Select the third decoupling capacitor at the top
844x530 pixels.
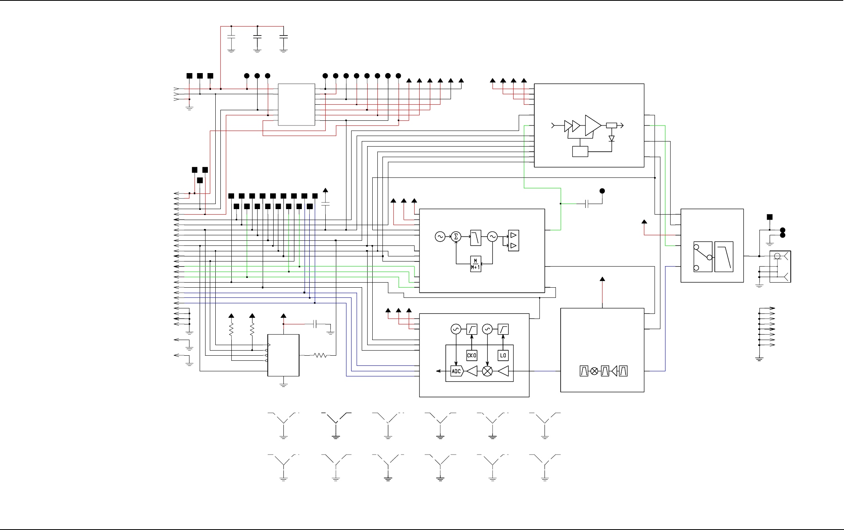[283, 37]
